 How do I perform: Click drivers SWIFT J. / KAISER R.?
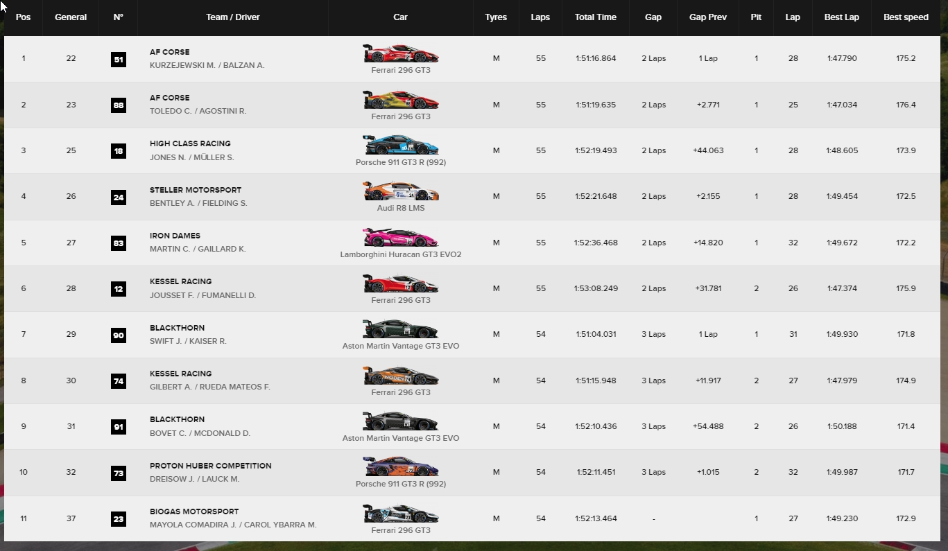[188, 341]
